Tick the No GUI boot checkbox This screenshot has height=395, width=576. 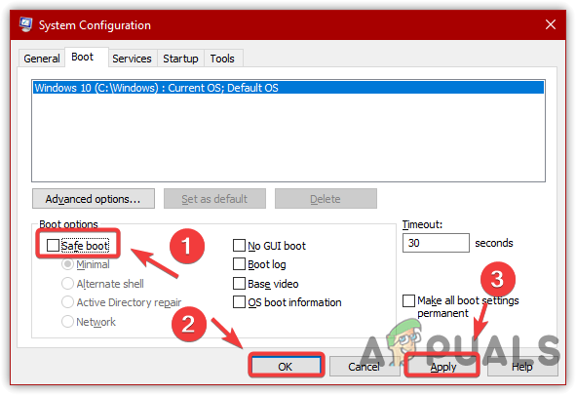239,246
